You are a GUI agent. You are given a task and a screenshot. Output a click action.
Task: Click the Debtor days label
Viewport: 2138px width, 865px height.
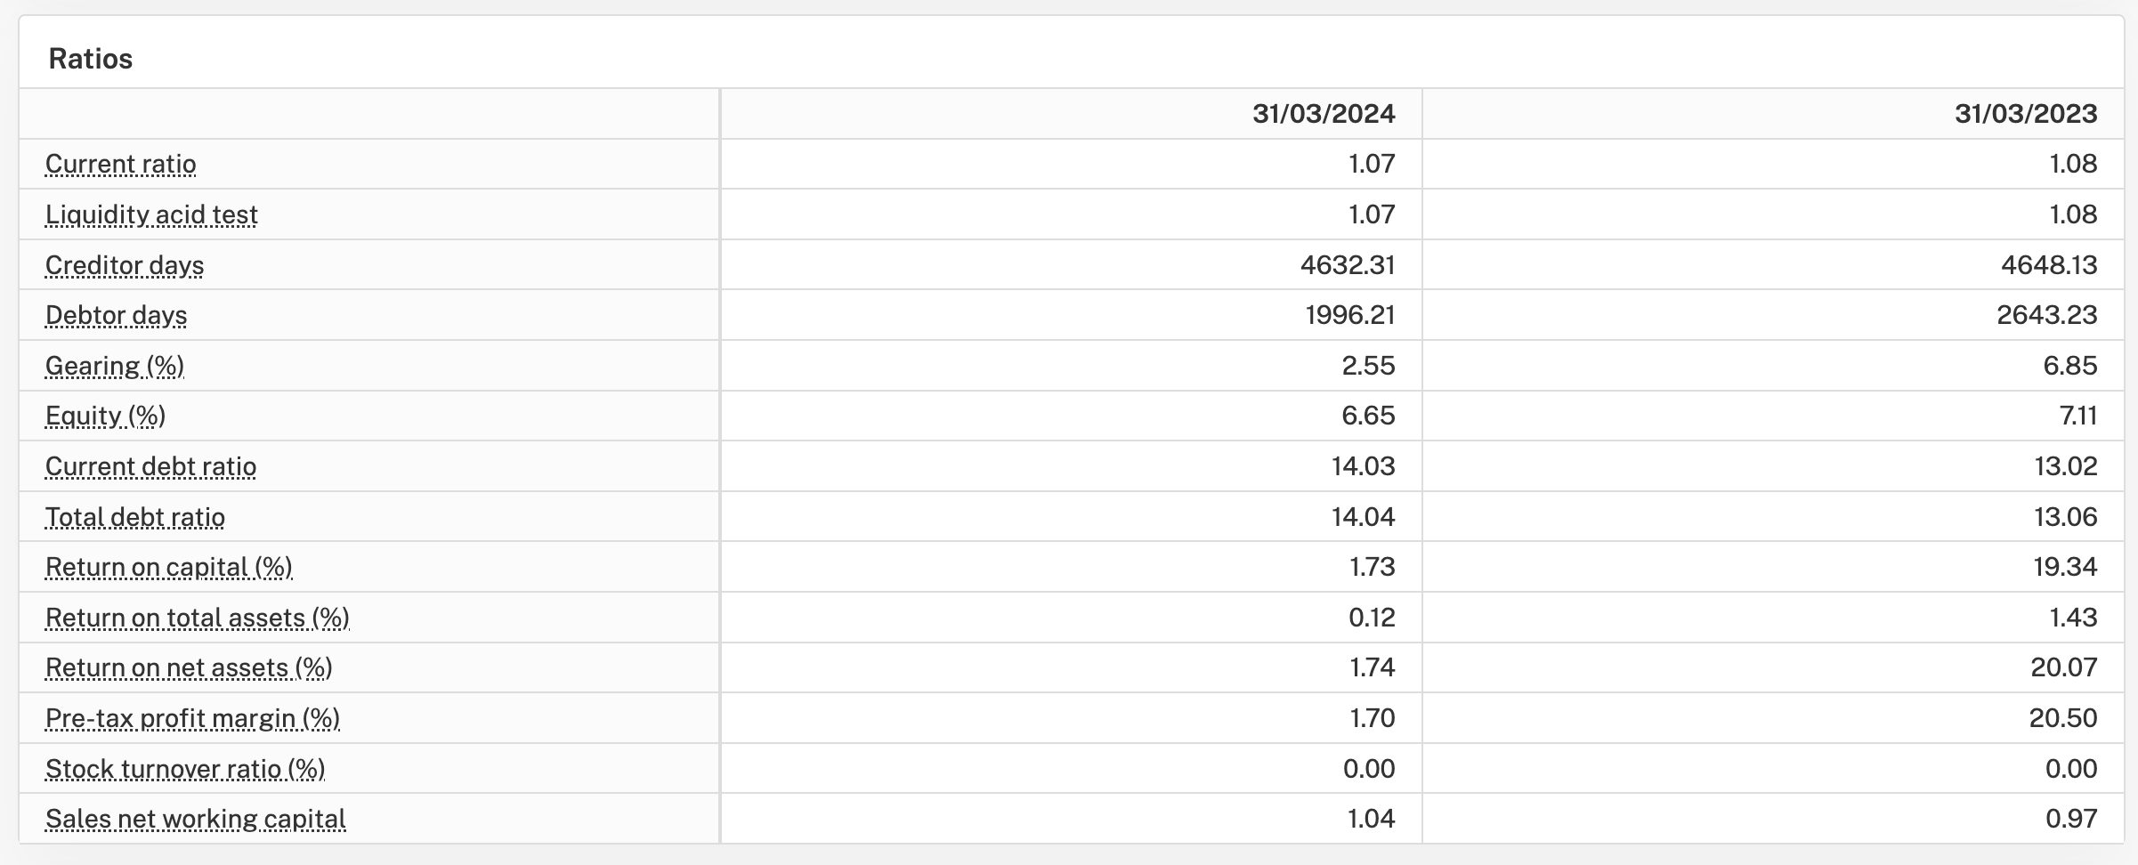pos(117,316)
